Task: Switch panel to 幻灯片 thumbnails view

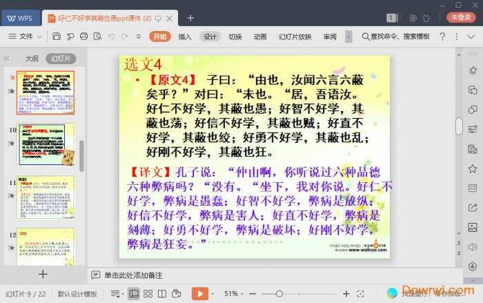Action: click(61, 59)
